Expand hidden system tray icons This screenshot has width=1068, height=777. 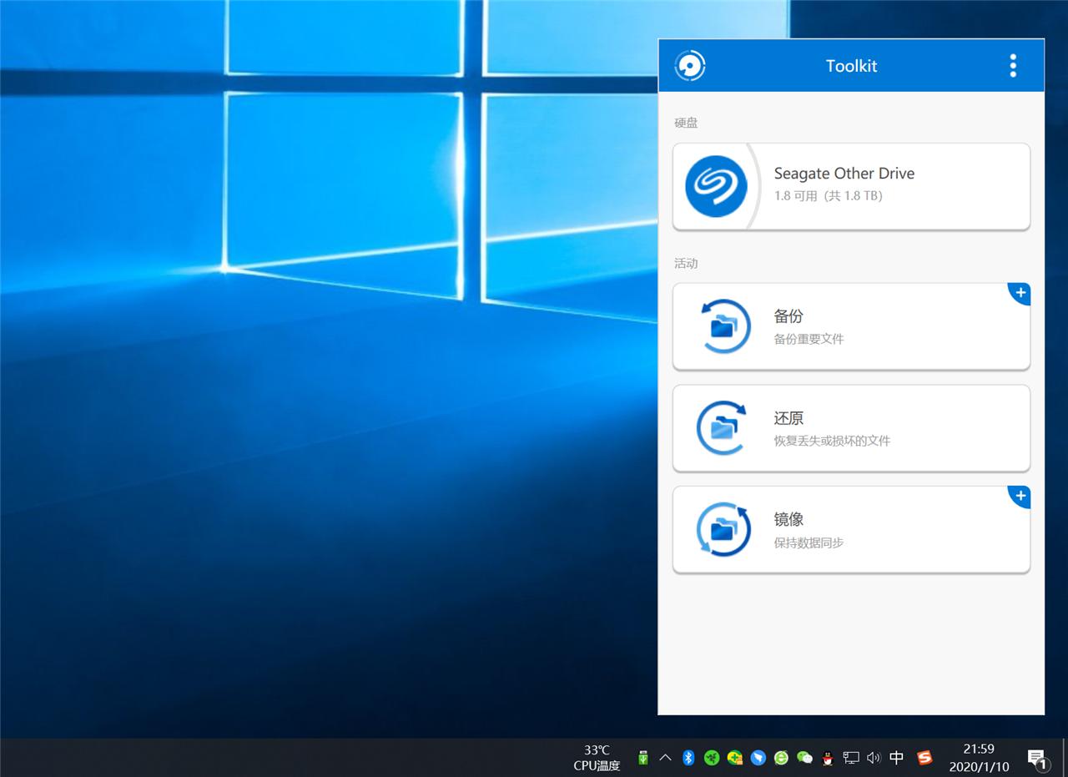click(665, 758)
